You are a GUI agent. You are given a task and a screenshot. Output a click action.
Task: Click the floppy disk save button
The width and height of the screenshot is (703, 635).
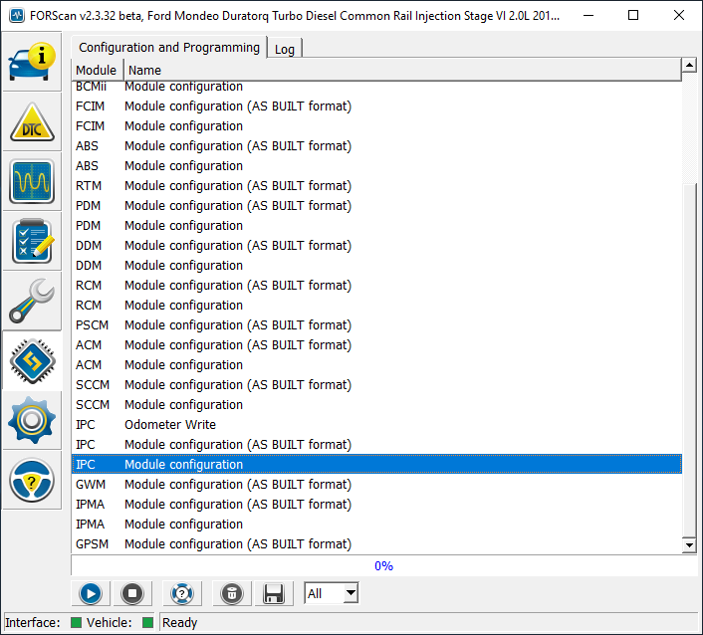tap(273, 594)
